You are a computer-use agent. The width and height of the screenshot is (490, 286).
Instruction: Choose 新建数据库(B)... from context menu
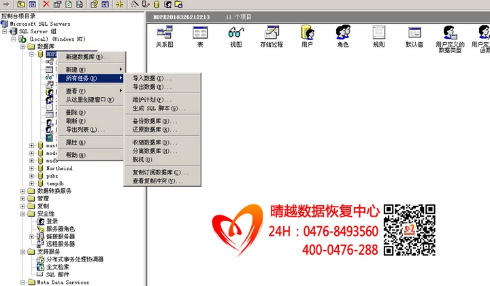tap(92, 57)
